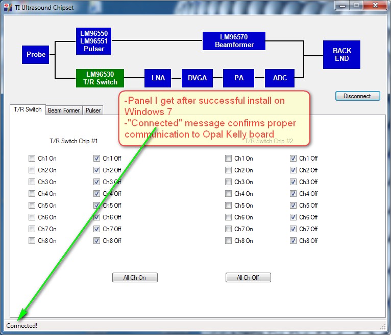The height and width of the screenshot is (335, 391).
Task: Select the green LM96530 T/R Switch block
Action: [x=100, y=78]
